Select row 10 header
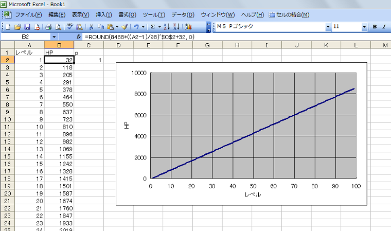The width and height of the screenshot is (391, 231). (7, 119)
